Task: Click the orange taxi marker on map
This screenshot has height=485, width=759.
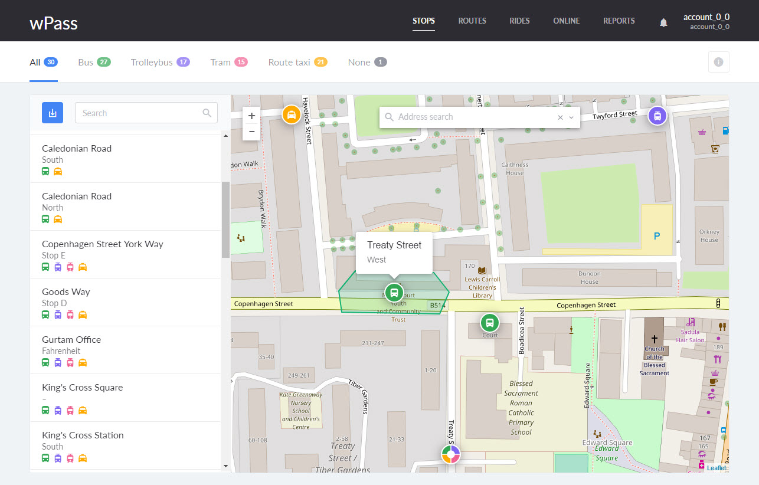Action: (291, 114)
